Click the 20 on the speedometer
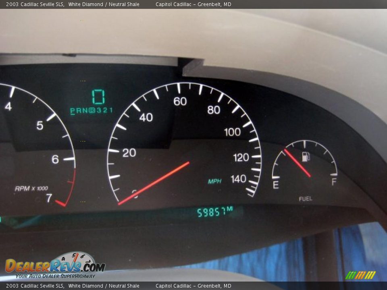 click(129, 153)
